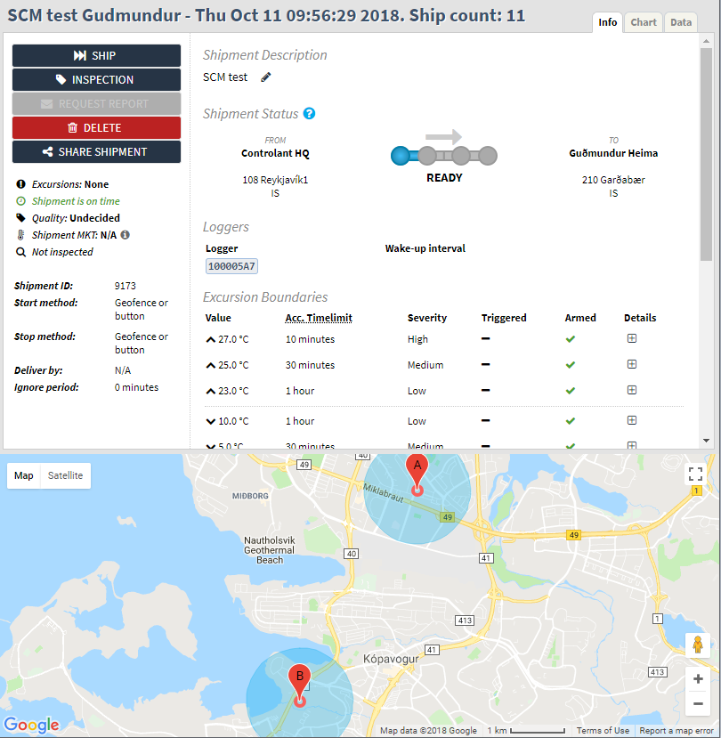Click the up chevron beside 23.0 °C

click(211, 391)
